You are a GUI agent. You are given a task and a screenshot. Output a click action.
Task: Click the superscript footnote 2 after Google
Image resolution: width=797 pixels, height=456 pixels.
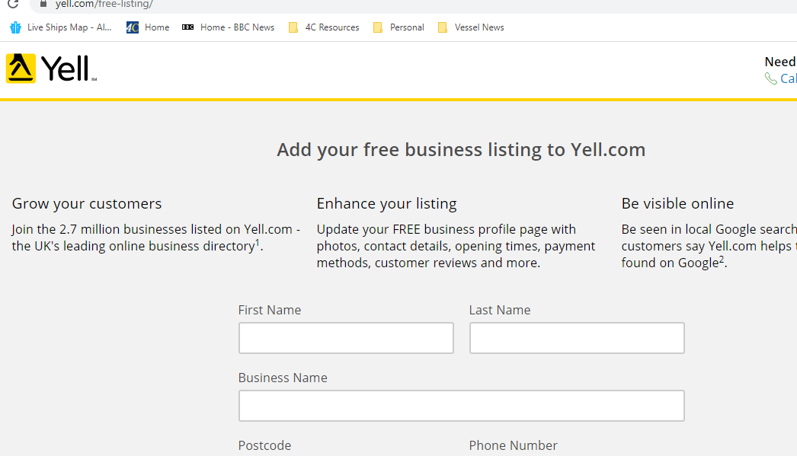722,260
